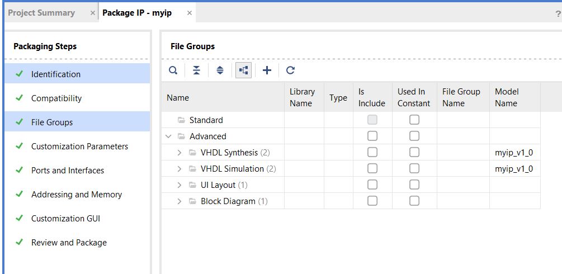Collapse the Advanced tree node
This screenshot has width=562, height=274.
168,136
